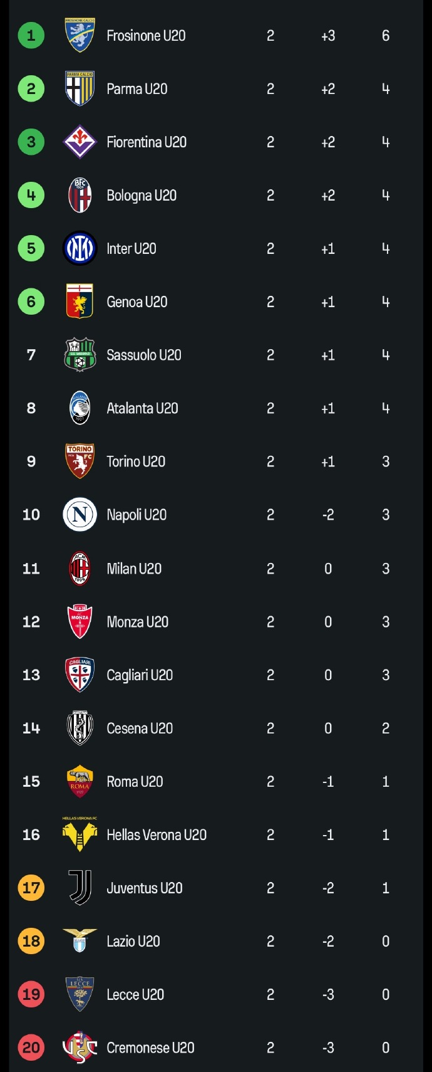Tap the Milan U20 name
This screenshot has height=1072, width=432.
[x=134, y=569]
